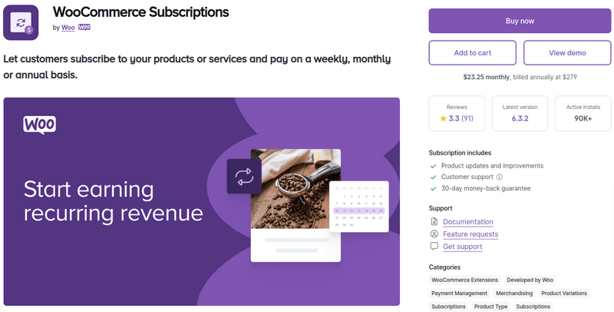Follow the Feature requests link

[x=470, y=234]
